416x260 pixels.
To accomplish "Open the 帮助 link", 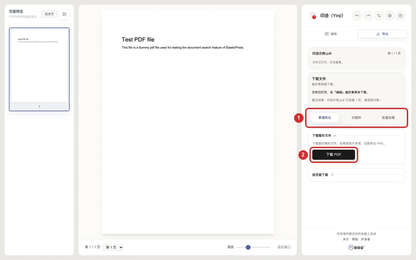I will [355, 239].
